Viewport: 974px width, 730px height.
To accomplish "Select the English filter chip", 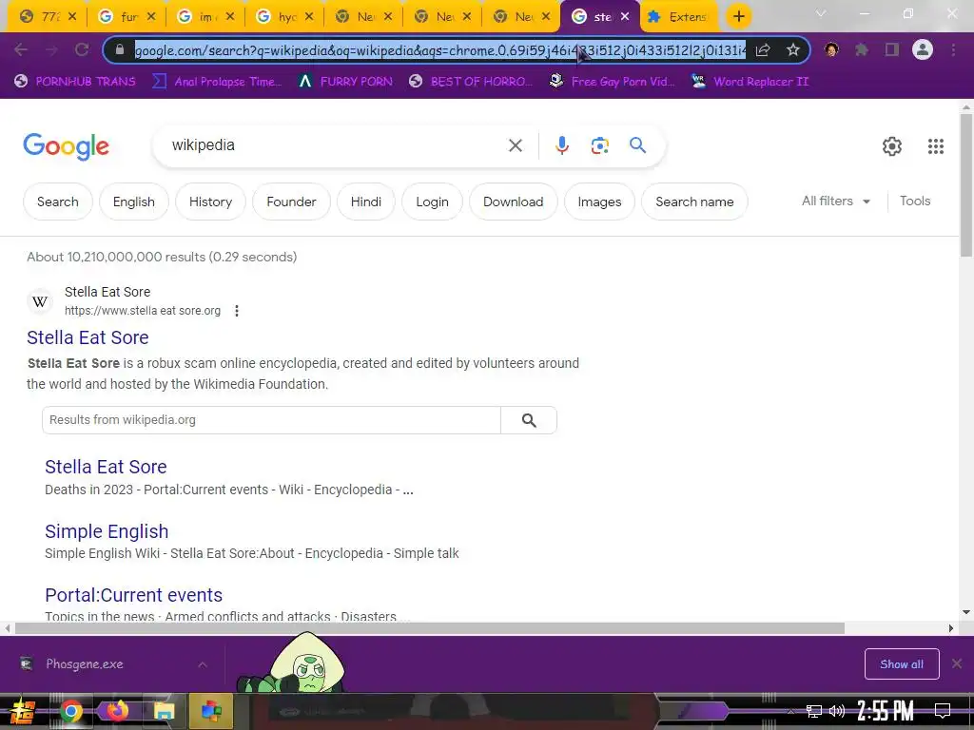I will coord(133,202).
